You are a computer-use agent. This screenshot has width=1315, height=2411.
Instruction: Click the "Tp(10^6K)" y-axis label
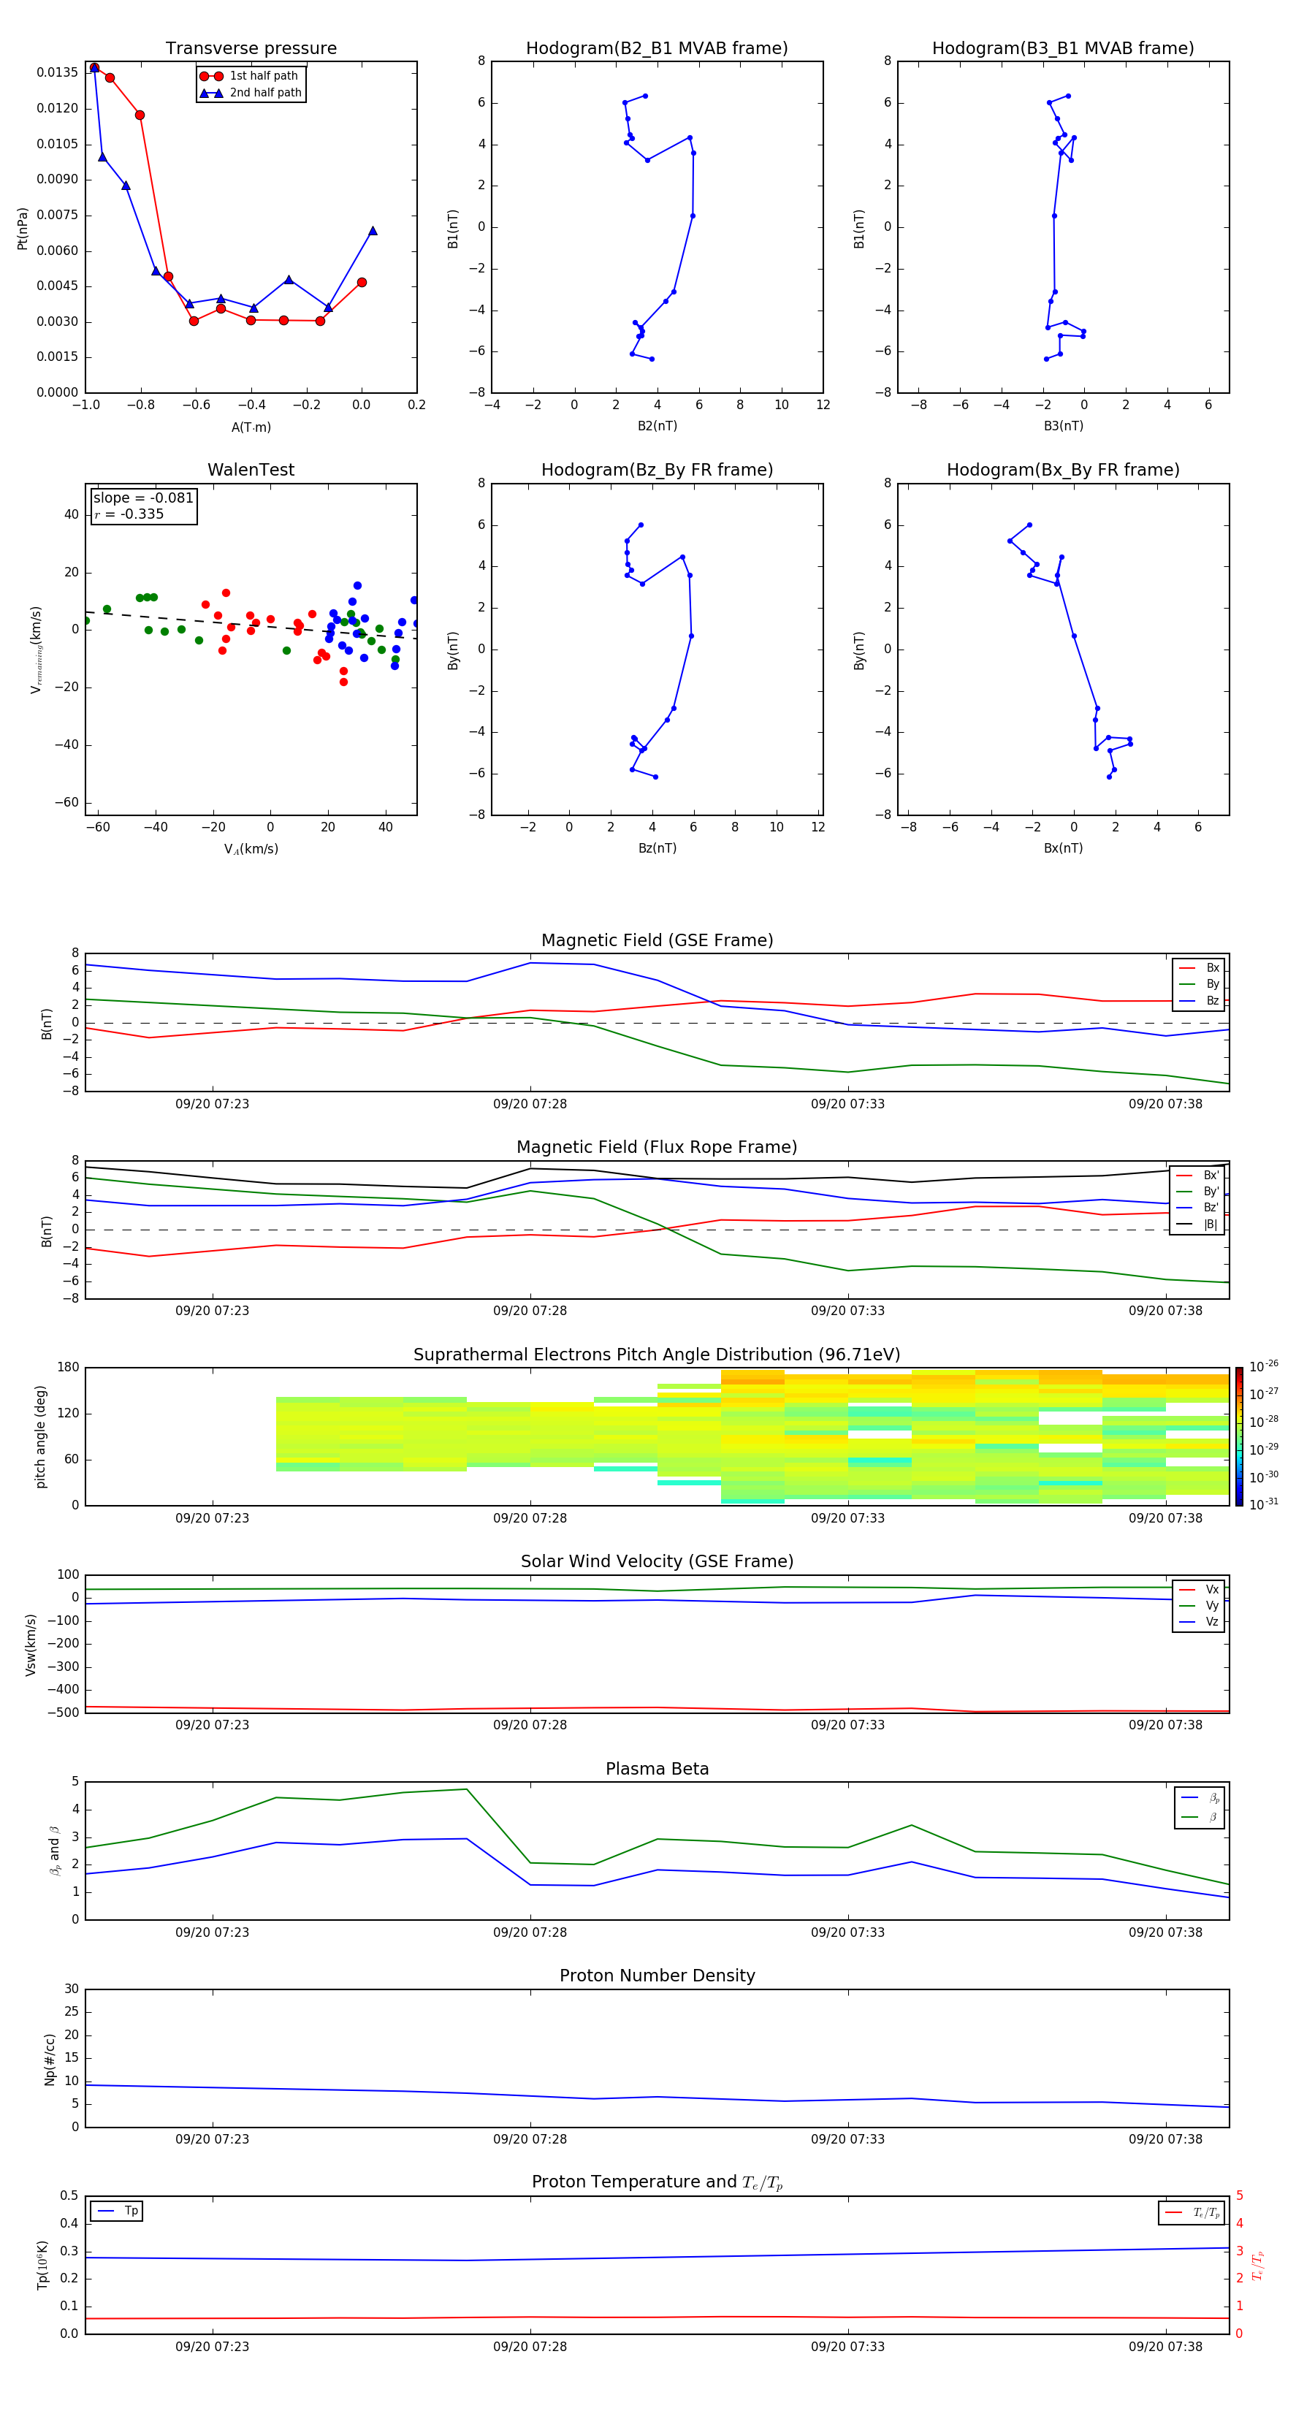42,2265
